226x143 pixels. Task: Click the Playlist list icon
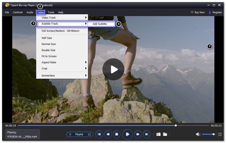coord(70,134)
